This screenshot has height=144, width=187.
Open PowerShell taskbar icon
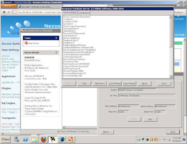(26, 139)
